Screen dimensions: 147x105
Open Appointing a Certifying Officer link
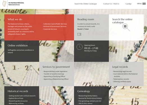point(54,76)
